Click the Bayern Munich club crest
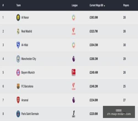Screen dimensions: 138x121 click(x=18, y=73)
